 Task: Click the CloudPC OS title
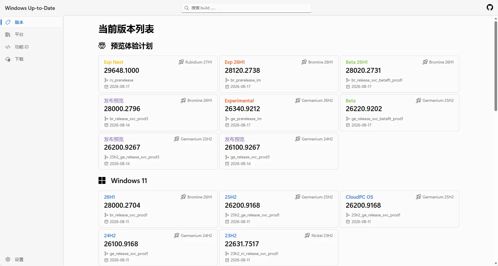359,197
